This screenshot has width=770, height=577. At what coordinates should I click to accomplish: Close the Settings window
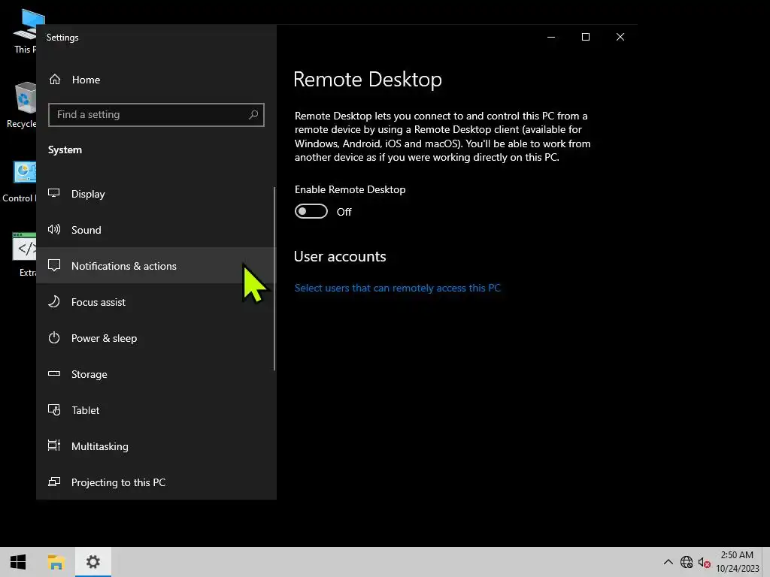click(620, 37)
